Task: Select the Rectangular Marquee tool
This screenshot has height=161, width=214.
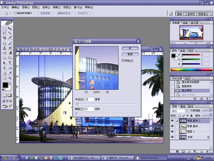Action: pos(4,28)
